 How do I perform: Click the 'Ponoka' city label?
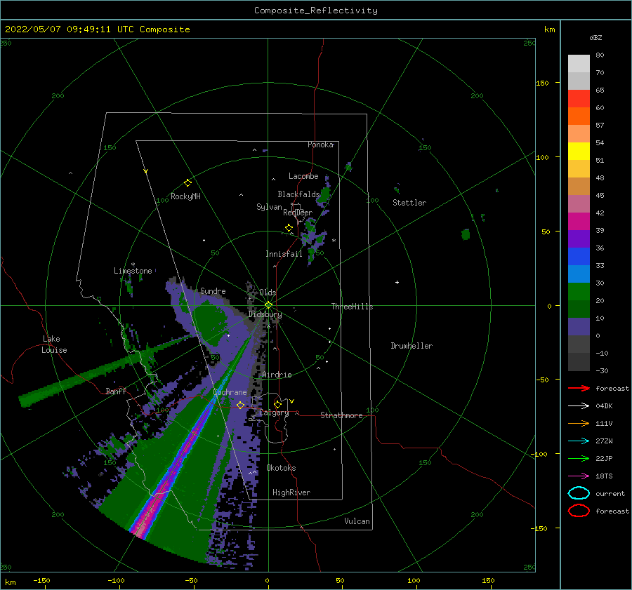coord(320,145)
